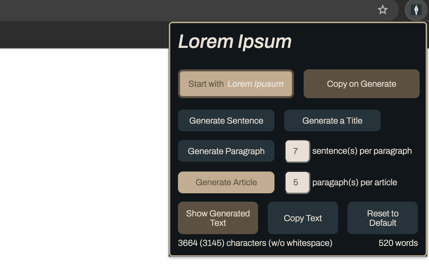Click the Lorem Ipsum pen nib extension icon
Viewport: 429px width, 268px height.
tap(417, 10)
